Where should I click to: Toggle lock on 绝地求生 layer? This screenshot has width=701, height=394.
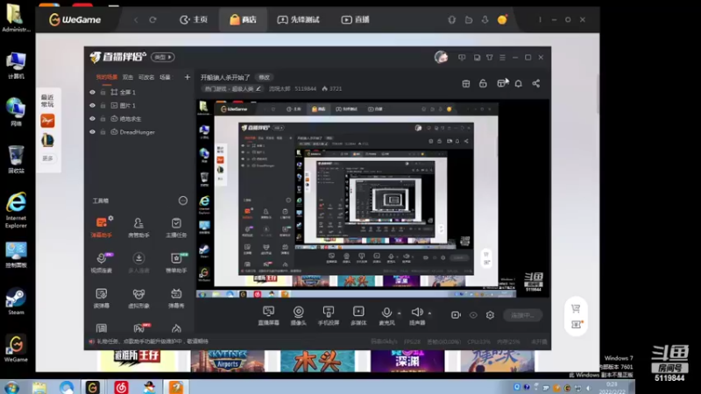coord(103,119)
